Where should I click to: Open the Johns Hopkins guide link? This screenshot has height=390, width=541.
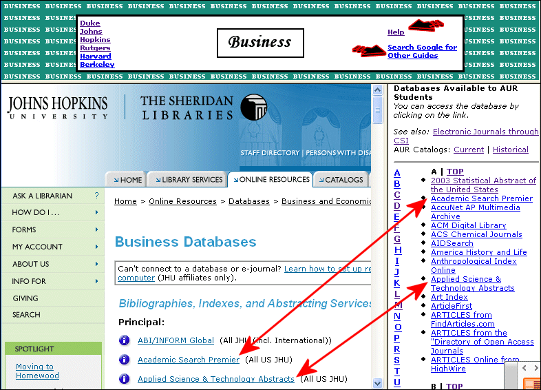95,36
